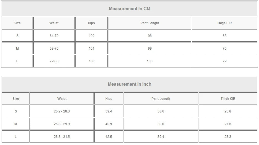The width and height of the screenshot is (259, 145).
Task: Click the pant length 98 cell
Action: 149,36
